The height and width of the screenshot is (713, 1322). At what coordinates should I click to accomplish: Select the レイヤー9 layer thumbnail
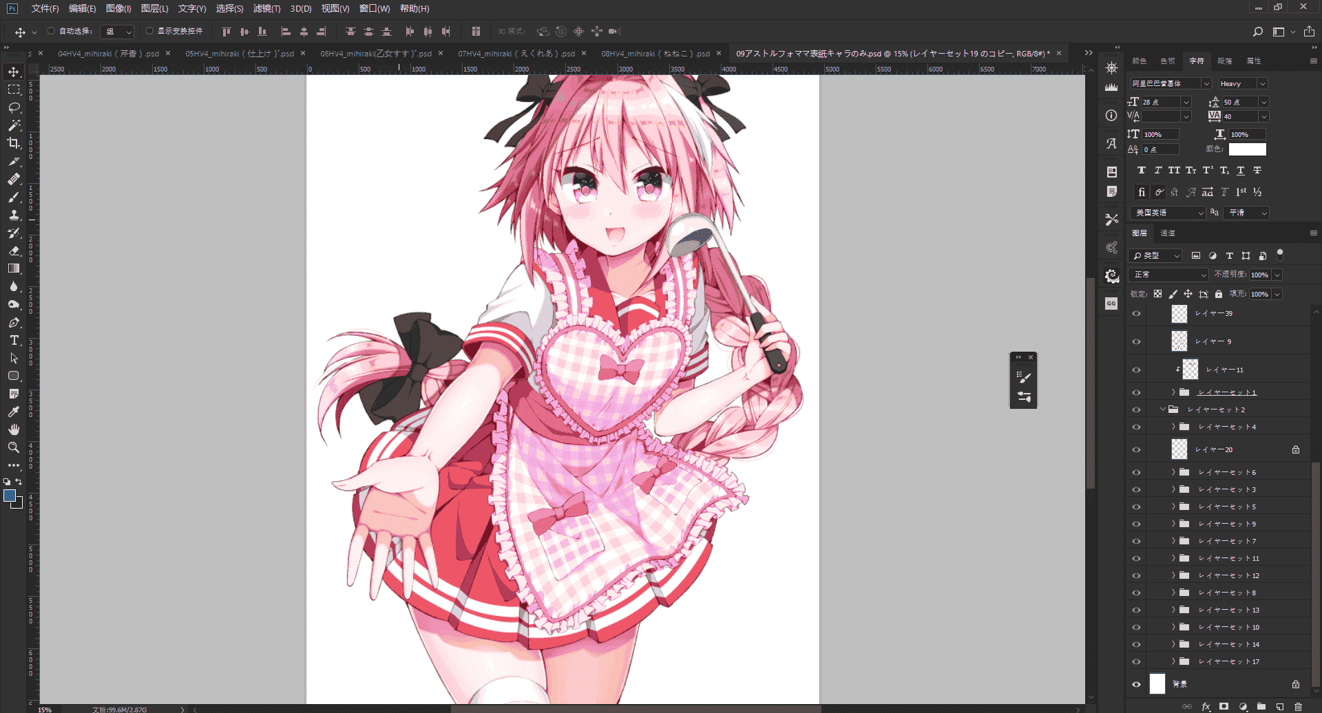pos(1179,341)
